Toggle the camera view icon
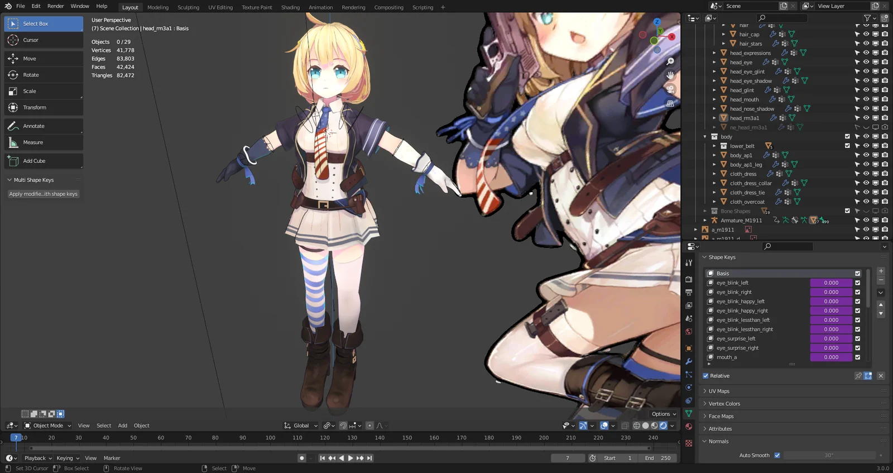Image resolution: width=893 pixels, height=473 pixels. [670, 89]
